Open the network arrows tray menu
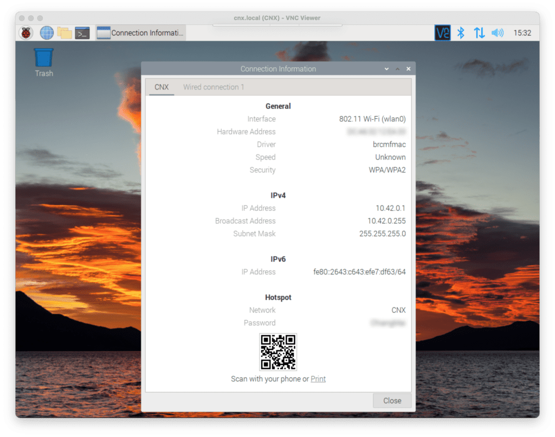 479,33
